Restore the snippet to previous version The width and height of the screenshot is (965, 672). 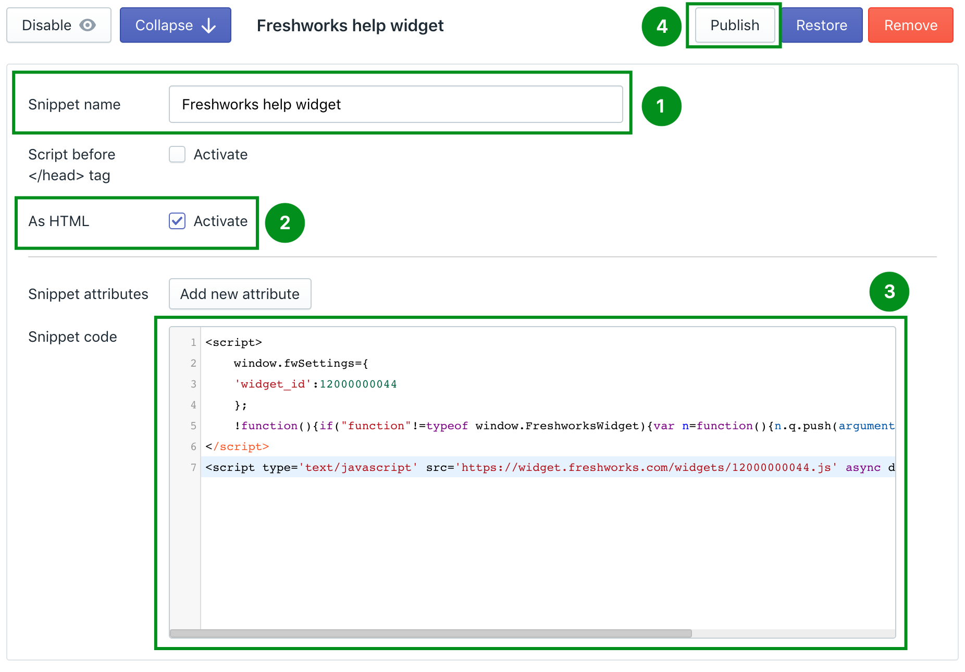pos(822,25)
